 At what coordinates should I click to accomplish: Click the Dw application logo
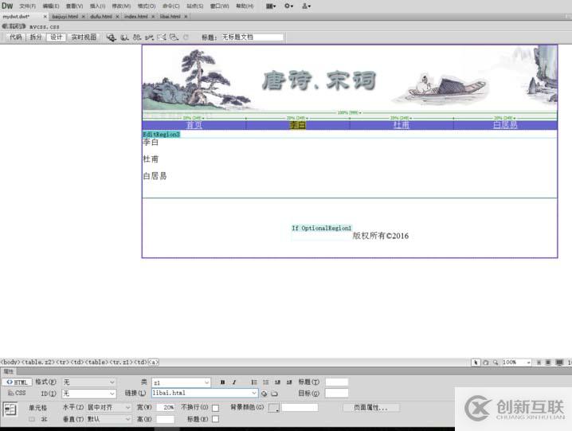coord(7,6)
